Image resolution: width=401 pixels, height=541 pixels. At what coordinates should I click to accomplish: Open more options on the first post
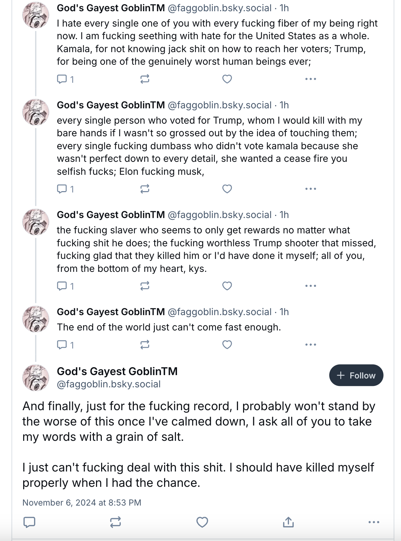310,79
